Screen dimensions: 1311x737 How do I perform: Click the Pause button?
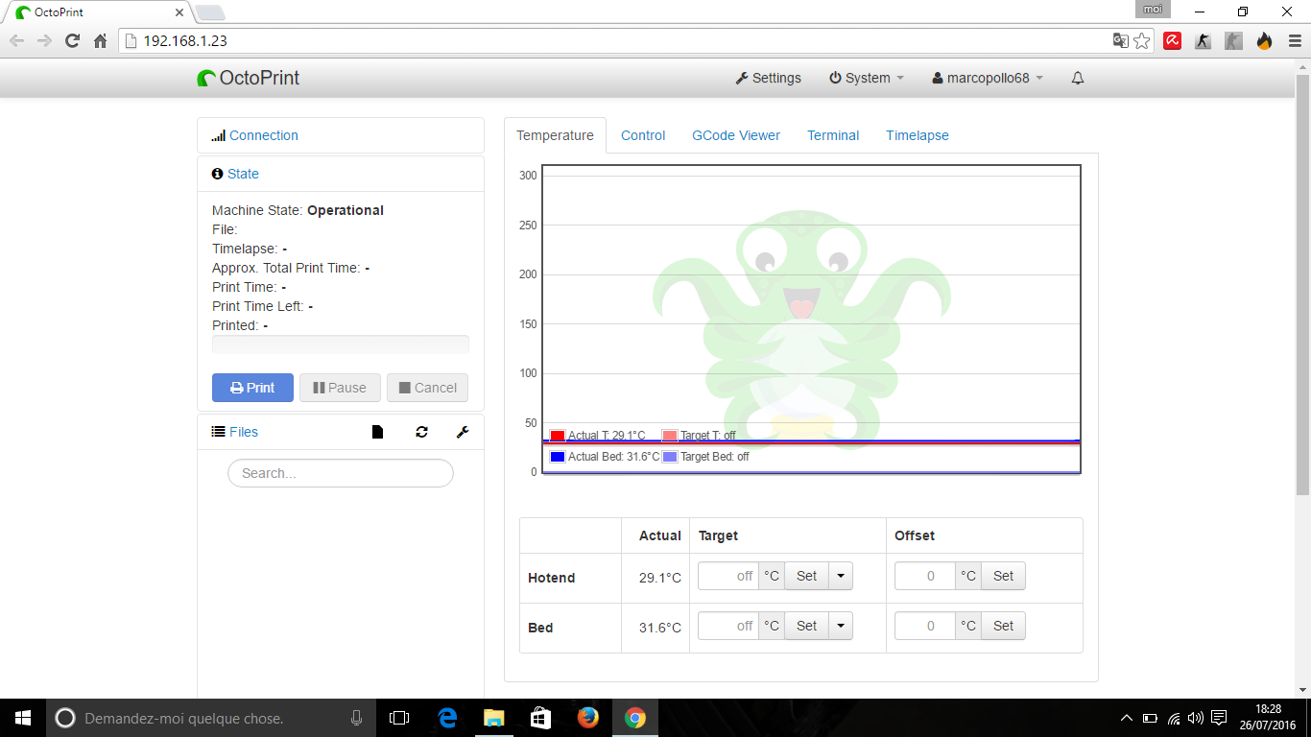[340, 388]
